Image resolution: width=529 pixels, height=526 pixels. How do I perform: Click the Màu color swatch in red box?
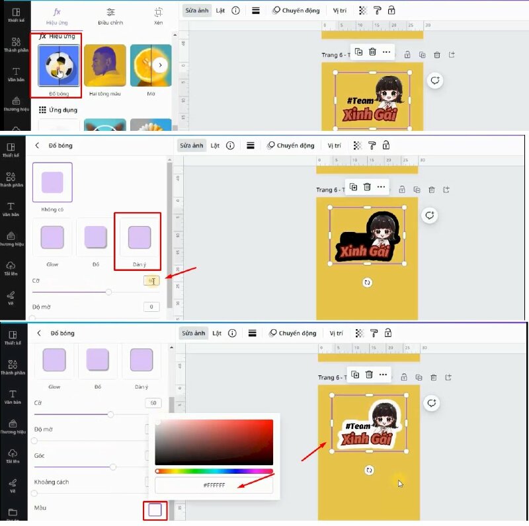(155, 509)
